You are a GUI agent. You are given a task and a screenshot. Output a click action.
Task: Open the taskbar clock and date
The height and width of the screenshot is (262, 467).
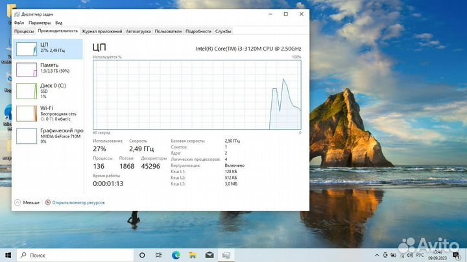click(438, 255)
